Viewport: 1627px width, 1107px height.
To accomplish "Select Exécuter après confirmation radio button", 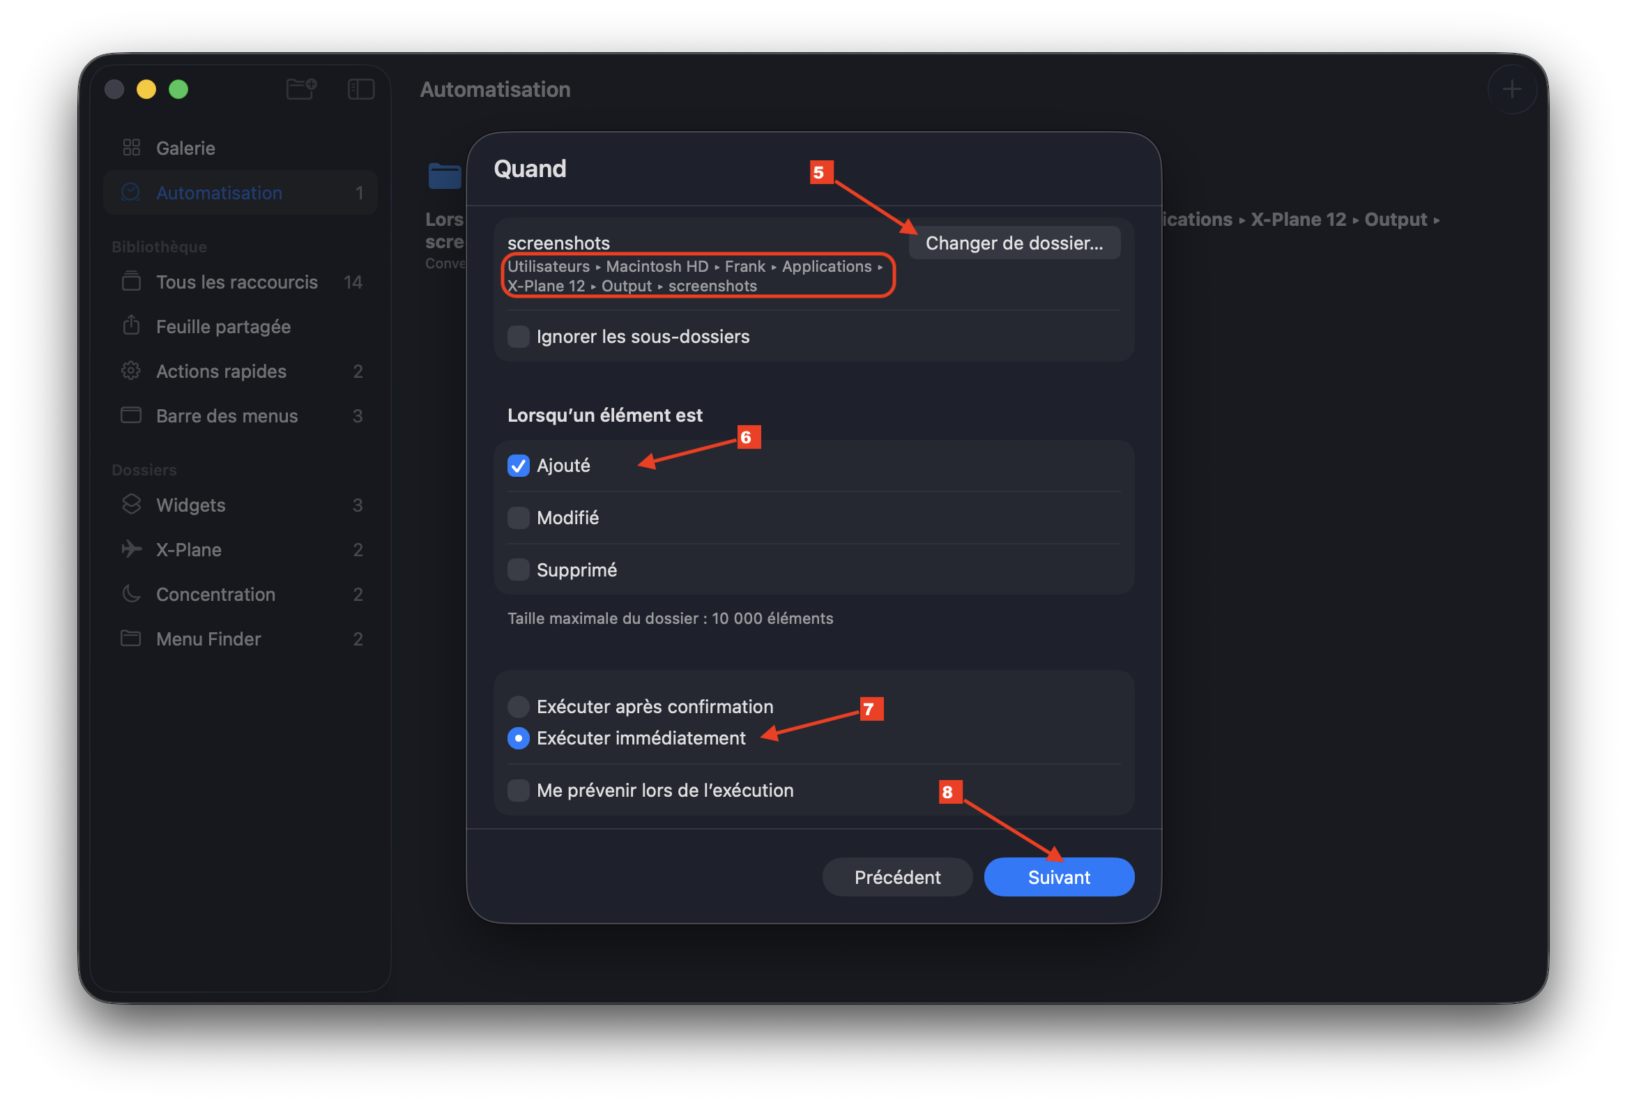I will click(518, 705).
